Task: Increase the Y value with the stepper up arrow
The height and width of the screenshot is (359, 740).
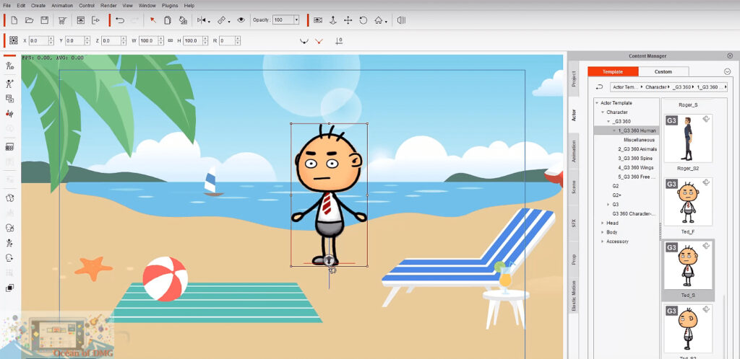Action: point(87,39)
